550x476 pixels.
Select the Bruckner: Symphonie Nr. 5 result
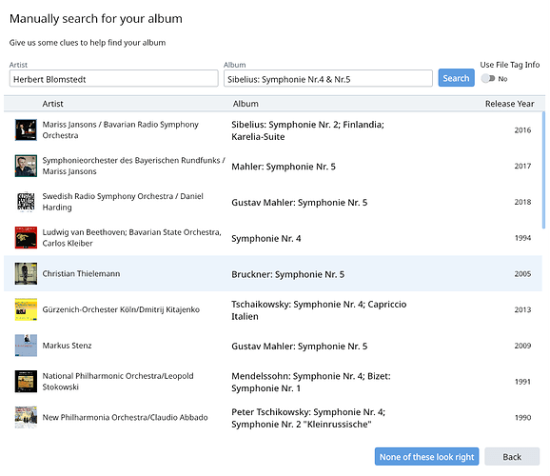click(x=273, y=273)
